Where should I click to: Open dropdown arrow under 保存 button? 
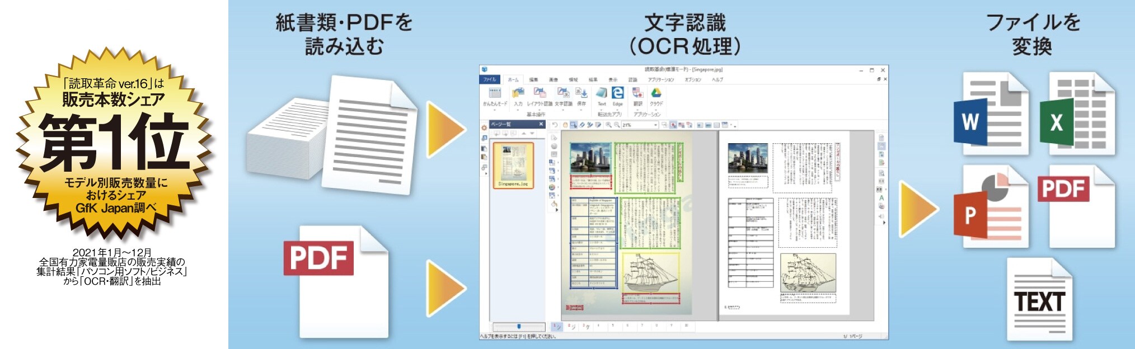click(x=581, y=110)
